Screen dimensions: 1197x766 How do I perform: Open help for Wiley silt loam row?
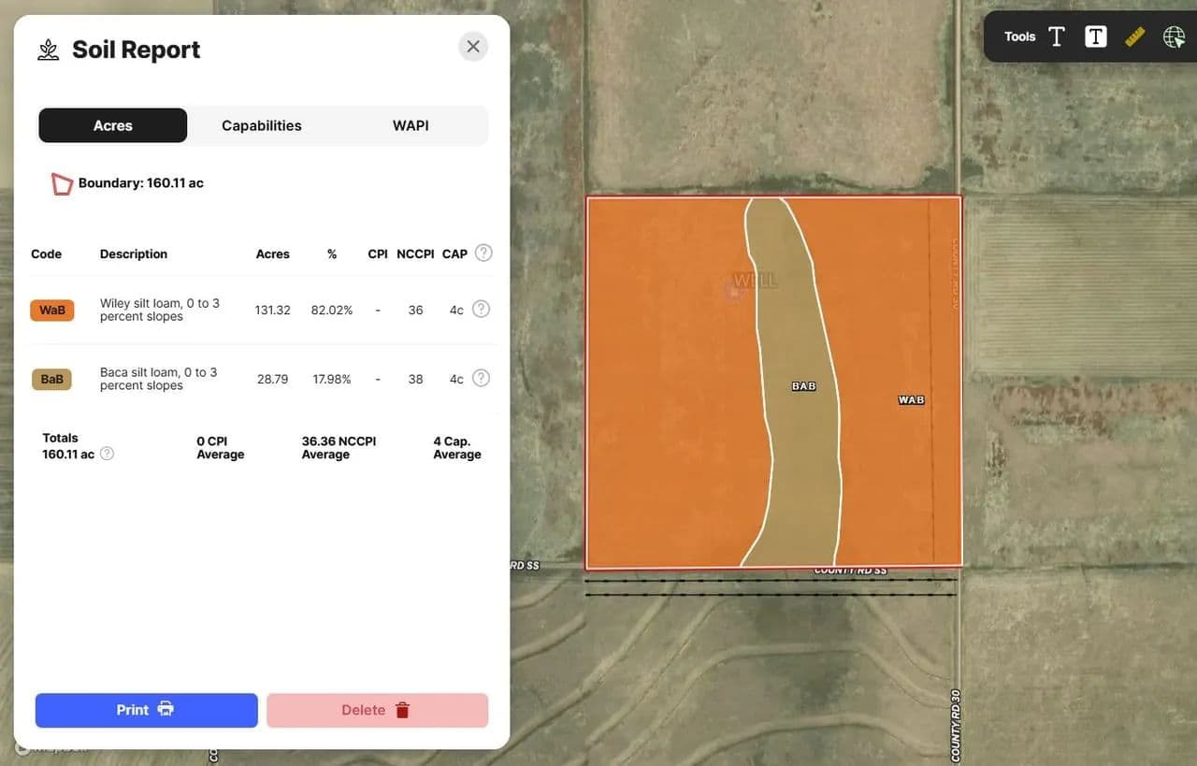click(481, 309)
